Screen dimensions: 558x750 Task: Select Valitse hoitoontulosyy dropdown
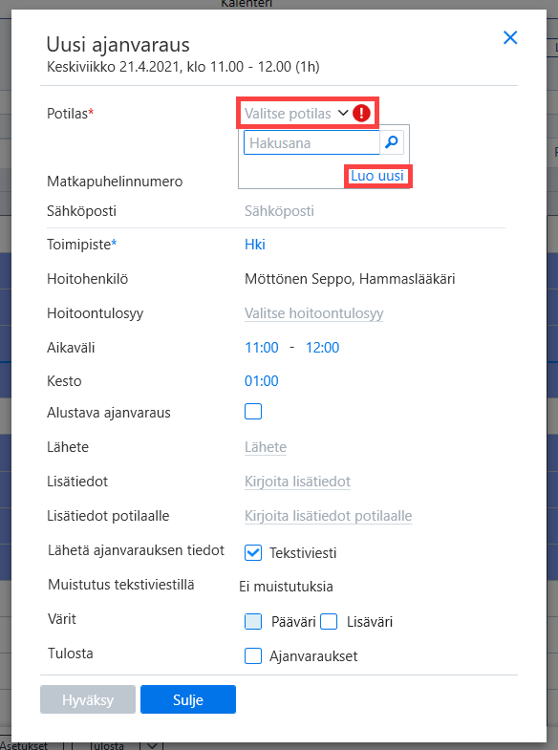pos(314,313)
